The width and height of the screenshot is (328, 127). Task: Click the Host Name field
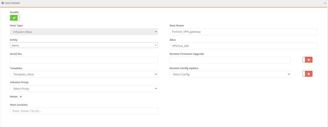point(243,32)
